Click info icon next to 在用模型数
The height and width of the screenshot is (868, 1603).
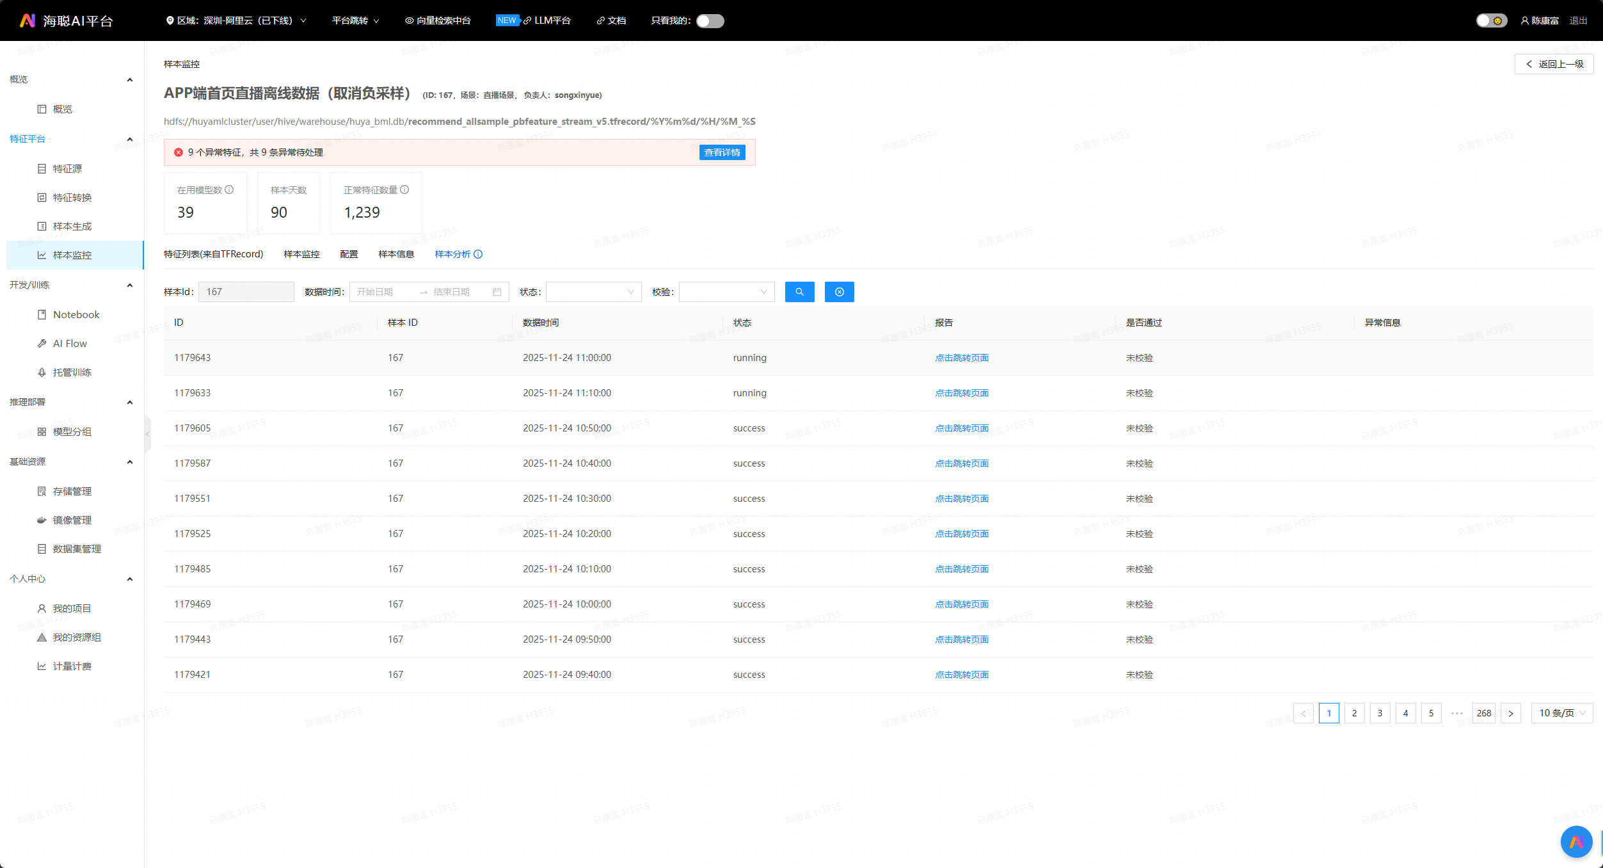point(229,189)
